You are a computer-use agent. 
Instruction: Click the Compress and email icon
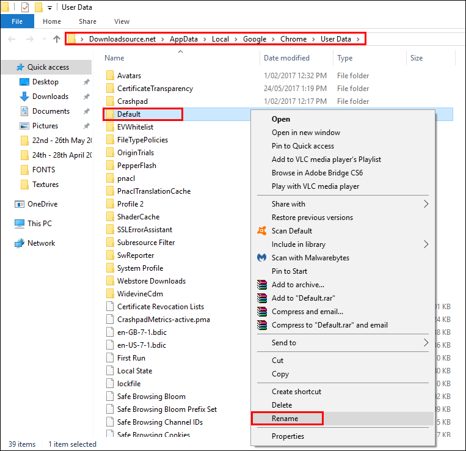tap(262, 312)
